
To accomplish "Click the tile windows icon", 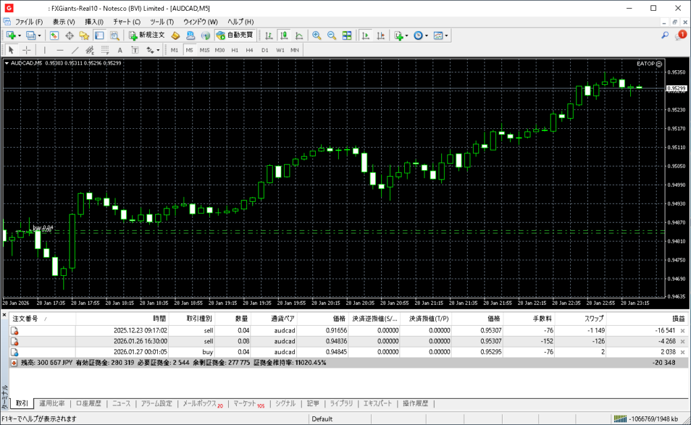I will click(x=347, y=35).
